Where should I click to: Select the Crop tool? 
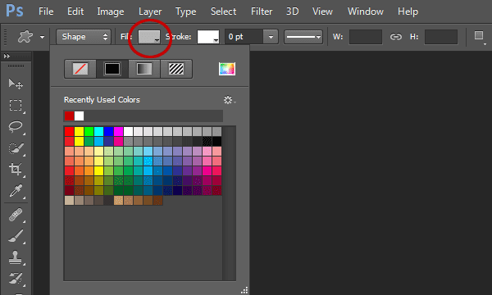[x=16, y=170]
